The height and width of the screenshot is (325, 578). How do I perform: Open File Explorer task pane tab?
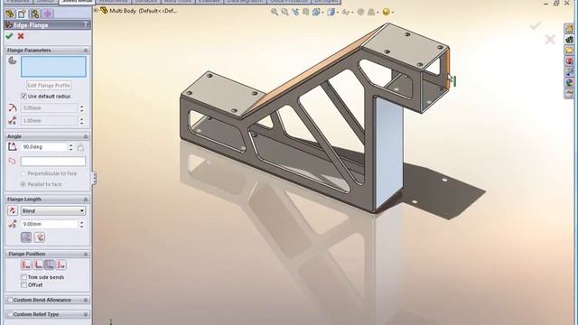tap(569, 51)
